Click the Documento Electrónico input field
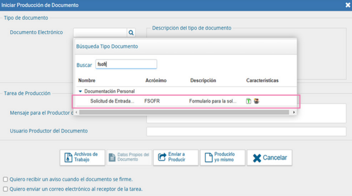Image resolution: width=352 pixels, height=196 pixels. pos(100,33)
